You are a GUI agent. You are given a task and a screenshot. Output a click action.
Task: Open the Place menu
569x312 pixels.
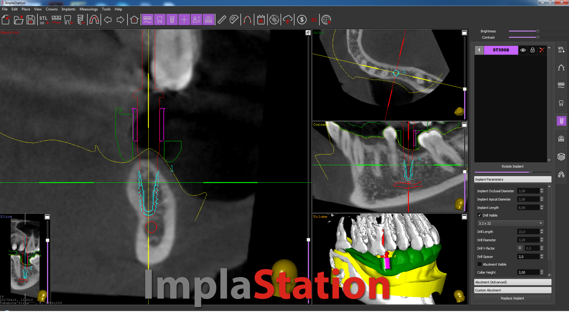(26, 9)
